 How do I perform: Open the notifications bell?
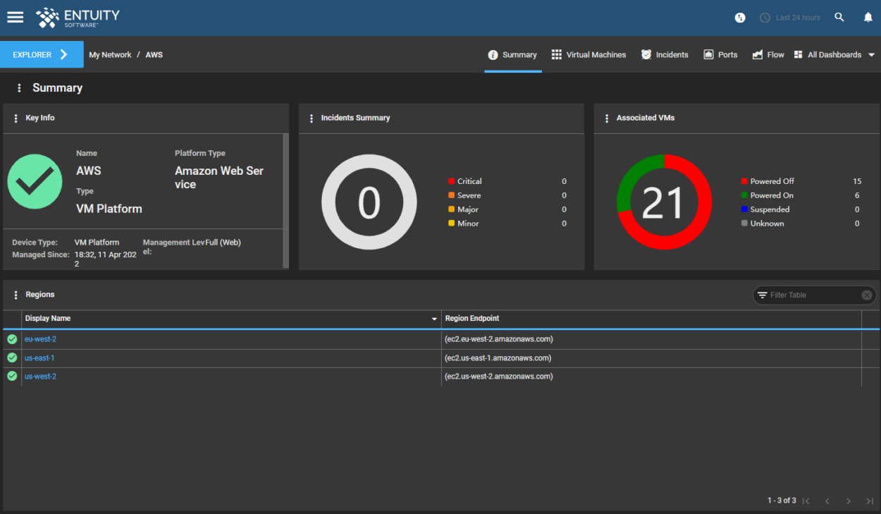(x=868, y=18)
